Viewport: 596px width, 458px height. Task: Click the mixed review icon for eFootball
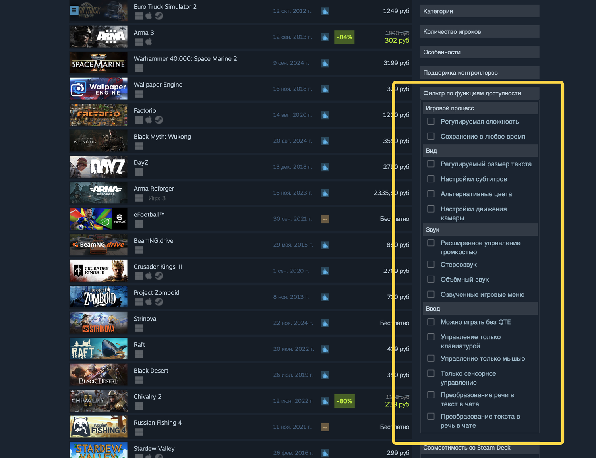[325, 219]
